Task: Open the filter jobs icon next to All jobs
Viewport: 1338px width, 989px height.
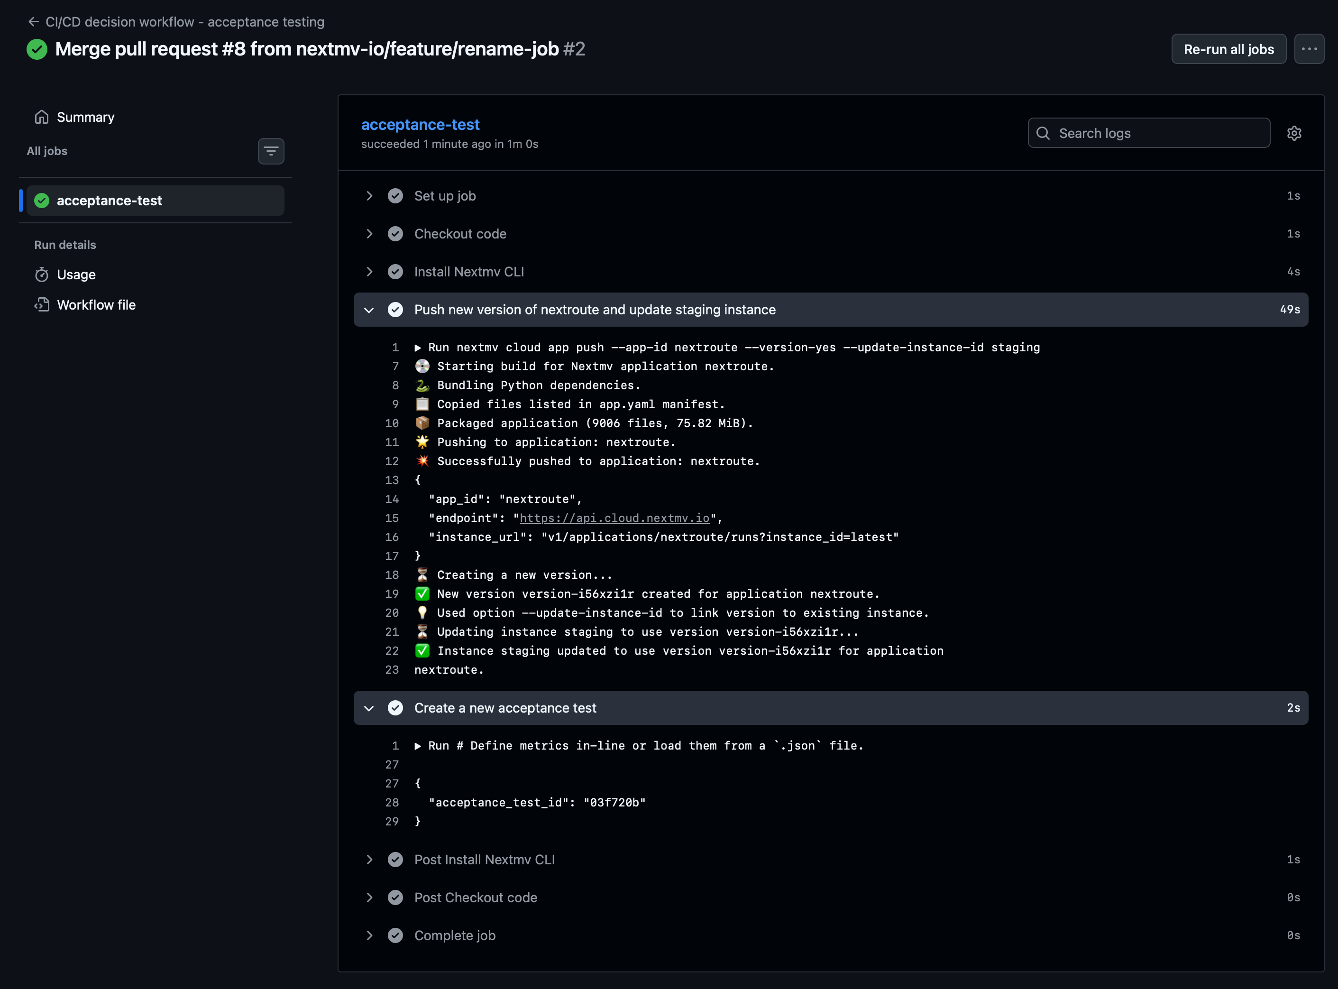Action: pyautogui.click(x=271, y=151)
